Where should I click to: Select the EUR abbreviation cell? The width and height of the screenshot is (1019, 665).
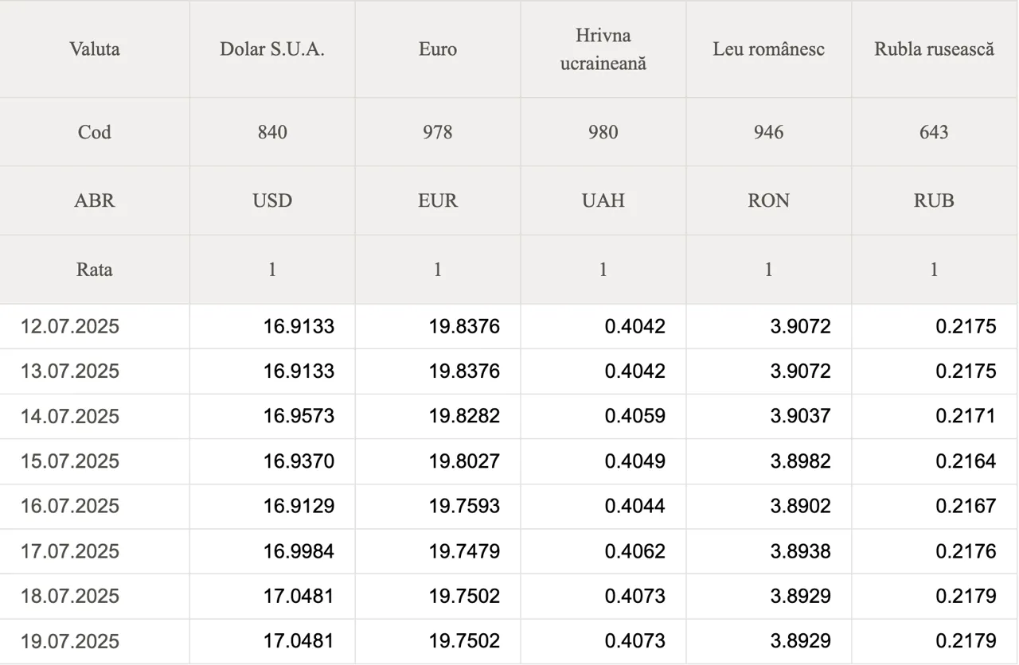pyautogui.click(x=438, y=200)
